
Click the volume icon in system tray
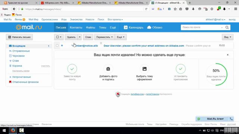click(x=212, y=131)
